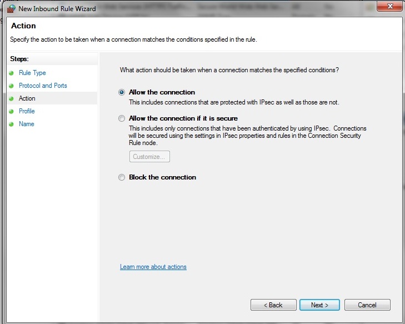Click the green bullet beside the Profile step

point(11,111)
